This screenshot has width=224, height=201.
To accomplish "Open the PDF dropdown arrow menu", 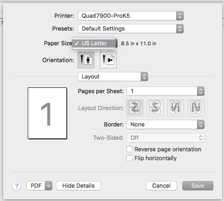I will pyautogui.click(x=48, y=185).
